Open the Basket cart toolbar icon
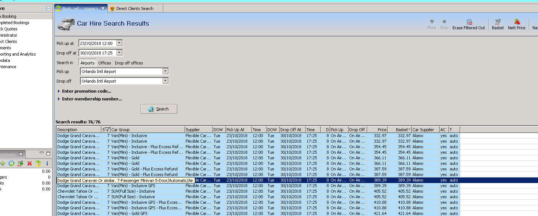 point(498,22)
